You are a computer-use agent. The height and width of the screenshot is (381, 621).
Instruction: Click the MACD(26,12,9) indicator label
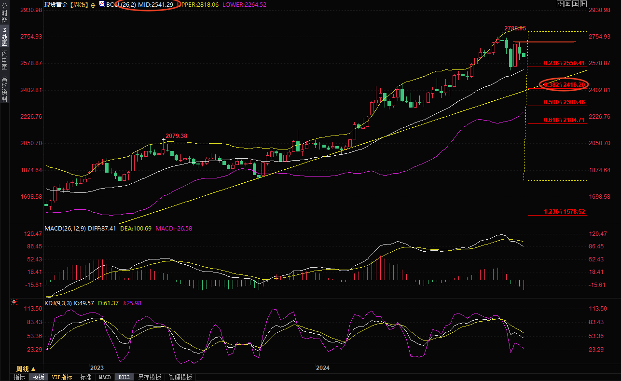coord(65,228)
